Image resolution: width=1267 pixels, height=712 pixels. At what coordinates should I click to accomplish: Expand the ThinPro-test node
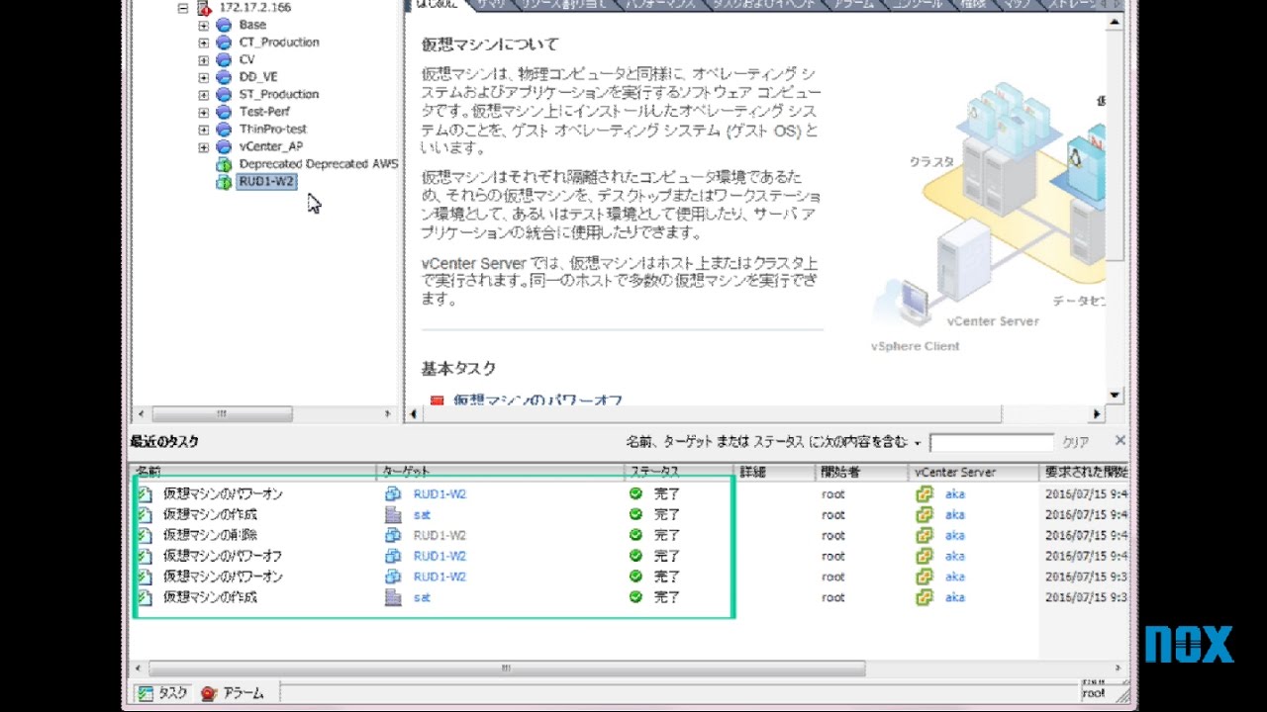(204, 129)
